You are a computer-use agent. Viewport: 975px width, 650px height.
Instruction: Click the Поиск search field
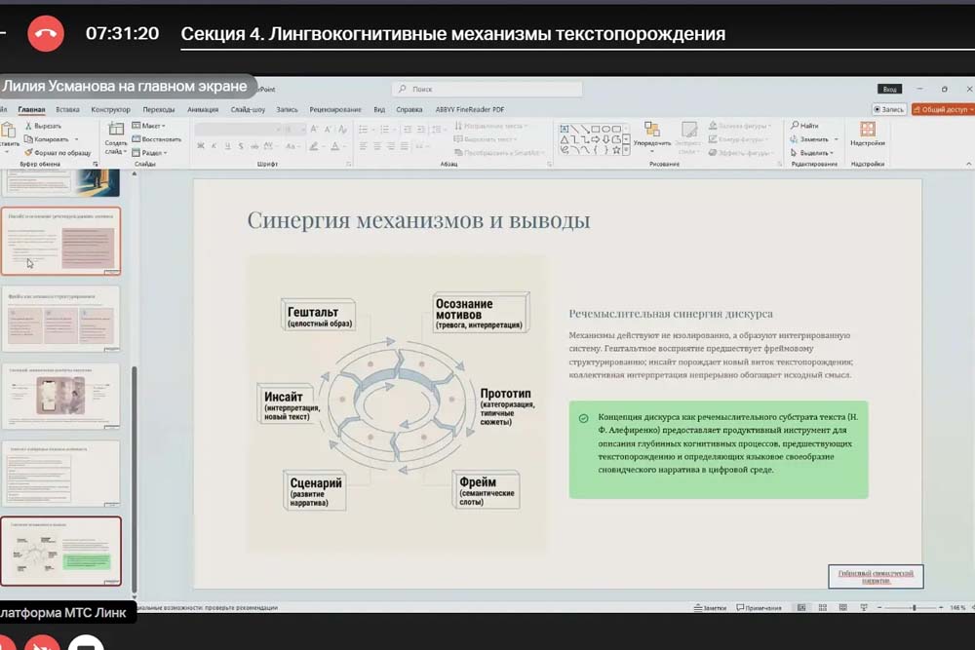[x=487, y=89]
